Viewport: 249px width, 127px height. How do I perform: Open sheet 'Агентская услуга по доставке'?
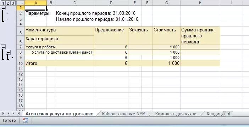pos(59,114)
